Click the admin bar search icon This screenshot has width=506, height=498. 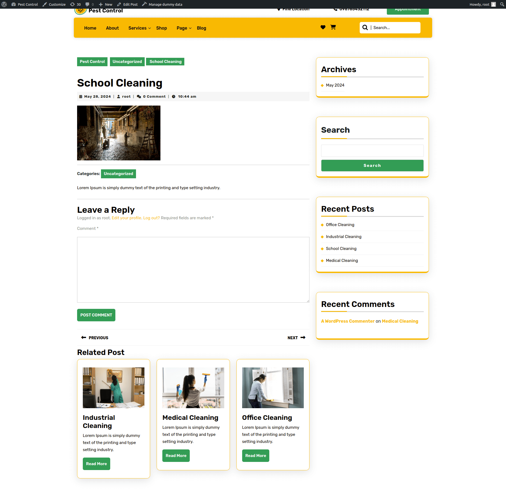tap(502, 4)
